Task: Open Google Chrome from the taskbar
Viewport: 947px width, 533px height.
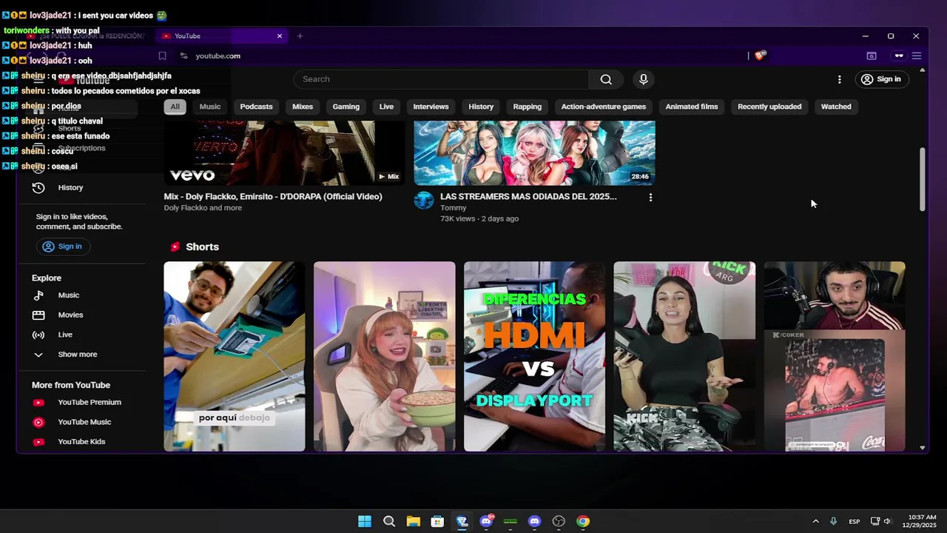Action: click(x=583, y=521)
